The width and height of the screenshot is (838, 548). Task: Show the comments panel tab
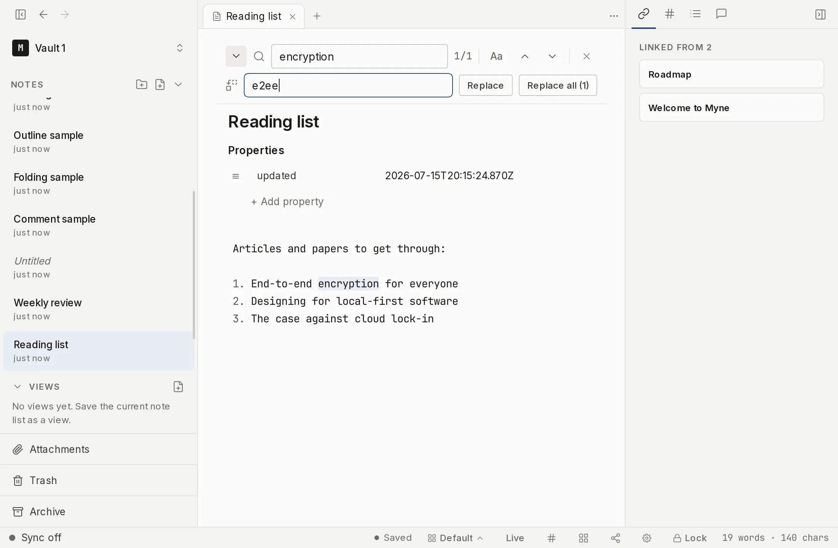(x=721, y=14)
